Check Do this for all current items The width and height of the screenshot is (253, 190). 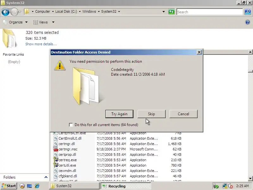(71, 125)
